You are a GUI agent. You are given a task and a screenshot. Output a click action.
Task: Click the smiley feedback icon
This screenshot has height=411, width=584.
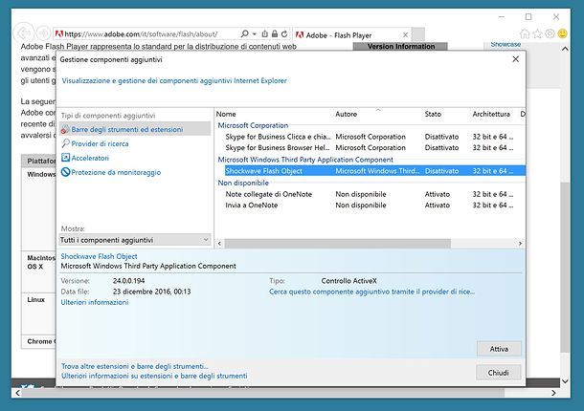pos(562,33)
